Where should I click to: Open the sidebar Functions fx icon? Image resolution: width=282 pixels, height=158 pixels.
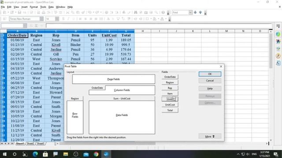278,63
